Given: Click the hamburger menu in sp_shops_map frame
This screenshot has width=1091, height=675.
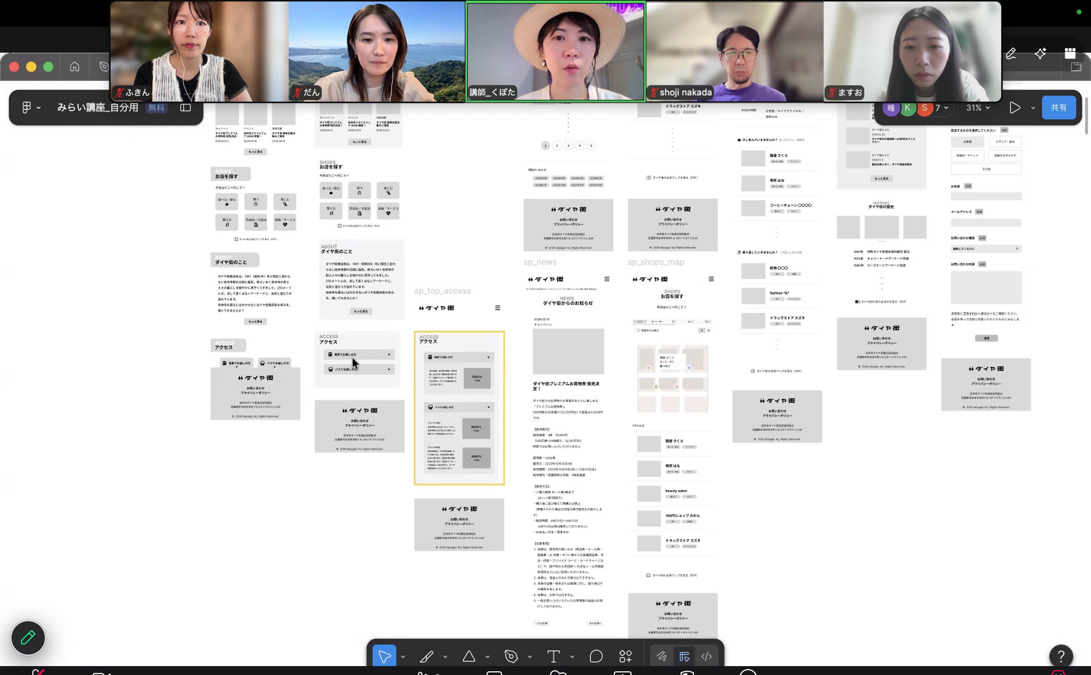Looking at the screenshot, I should coord(711,279).
